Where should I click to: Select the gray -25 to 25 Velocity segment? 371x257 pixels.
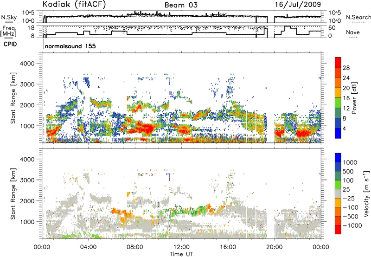point(338,193)
